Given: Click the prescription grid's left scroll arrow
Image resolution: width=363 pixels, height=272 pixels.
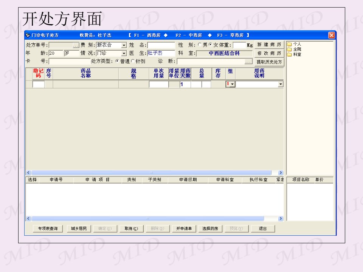Looking at the screenshot, I should pyautogui.click(x=28, y=173).
